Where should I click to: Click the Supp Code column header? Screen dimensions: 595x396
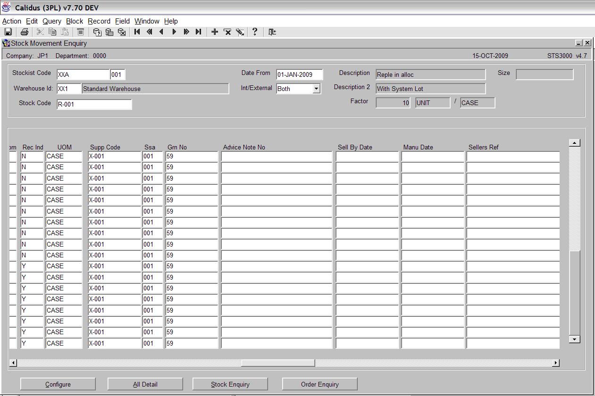tap(105, 147)
